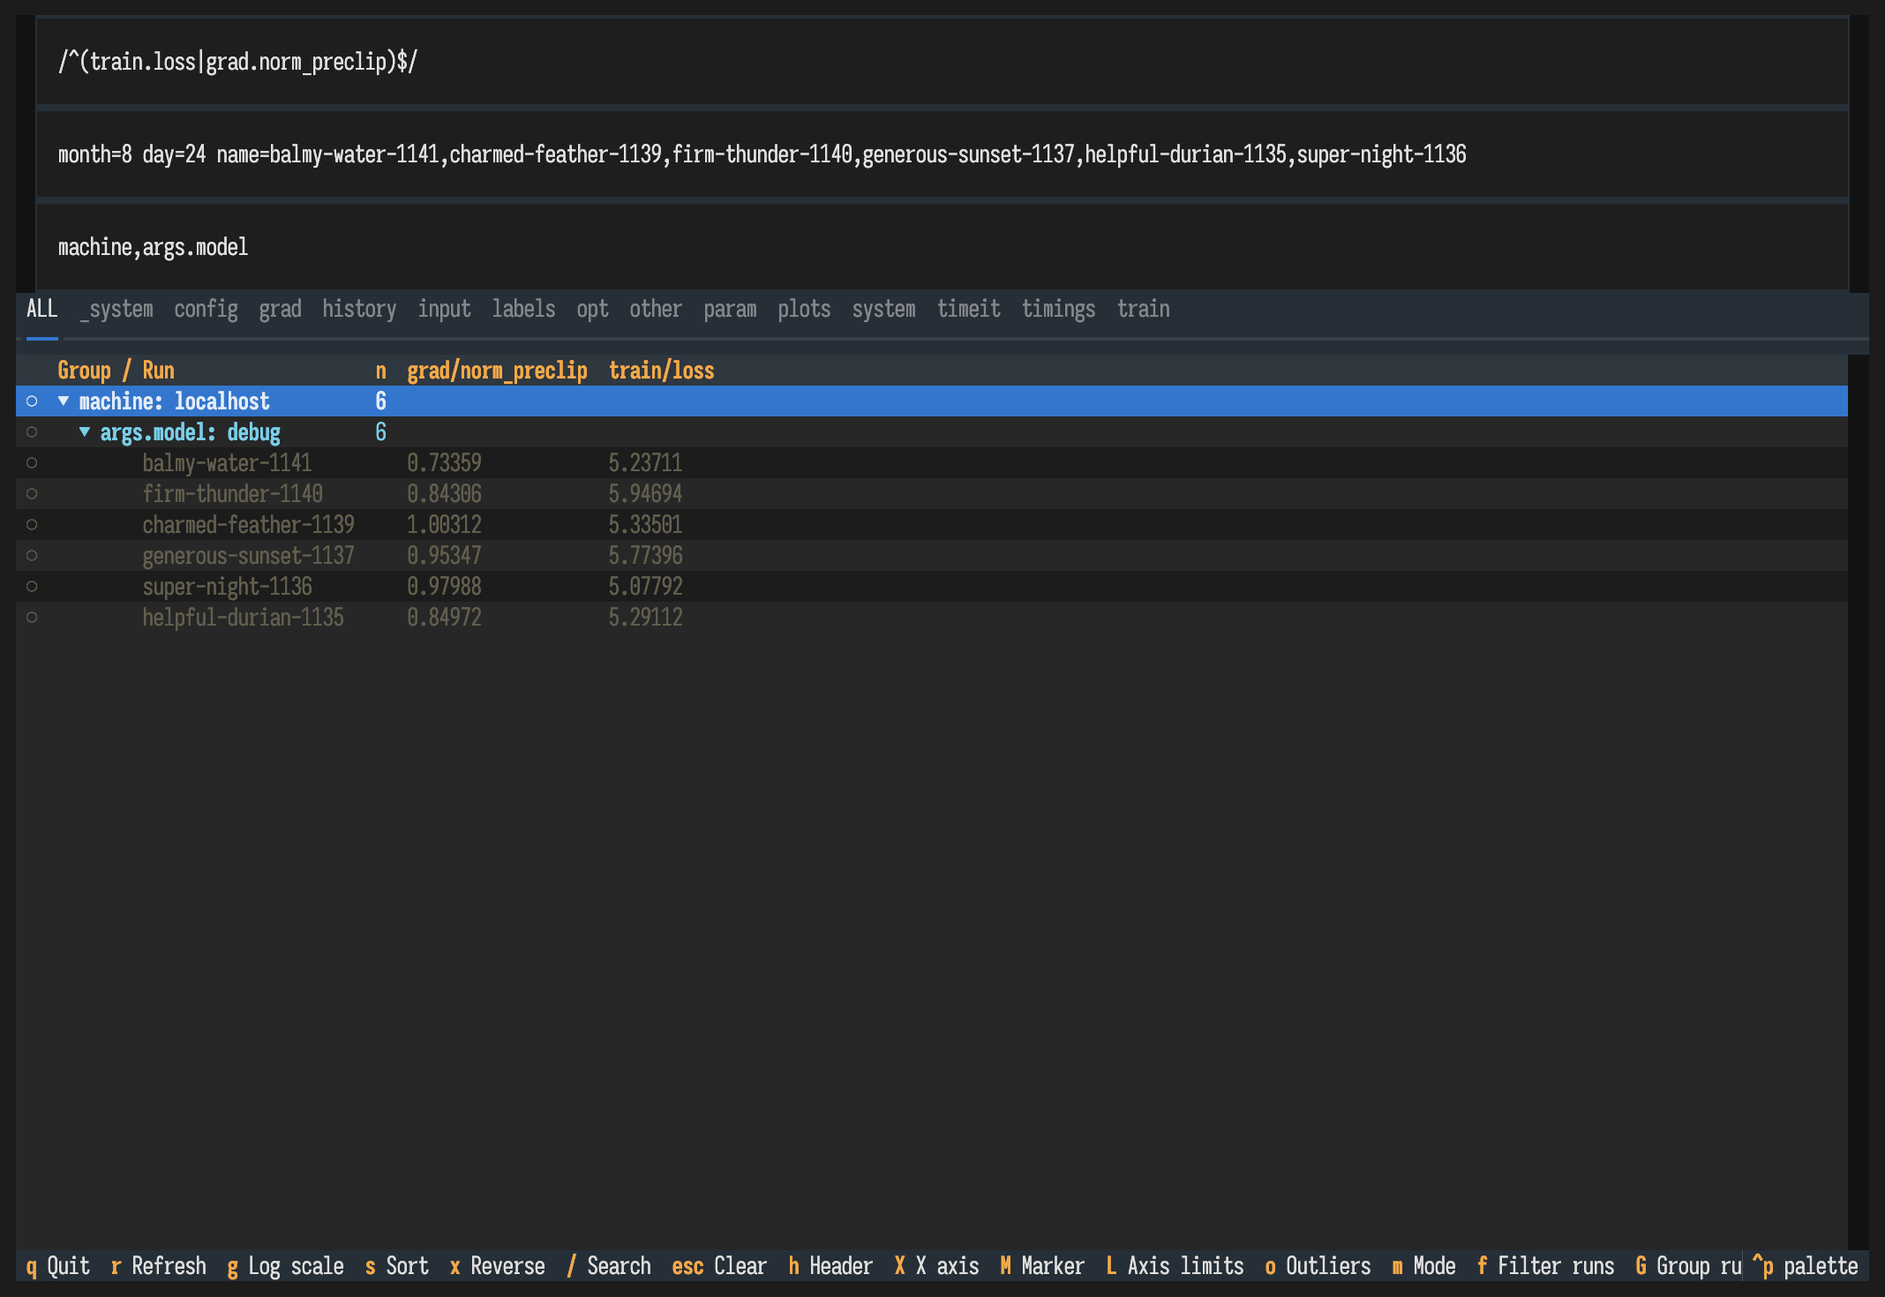This screenshot has width=1885, height=1297.
Task: Open the param tab
Action: [x=730, y=309]
